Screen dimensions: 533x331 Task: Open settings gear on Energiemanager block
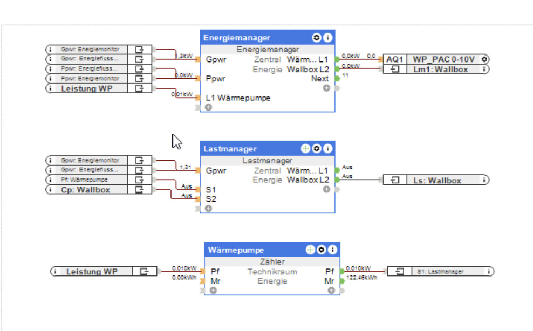coord(317,37)
